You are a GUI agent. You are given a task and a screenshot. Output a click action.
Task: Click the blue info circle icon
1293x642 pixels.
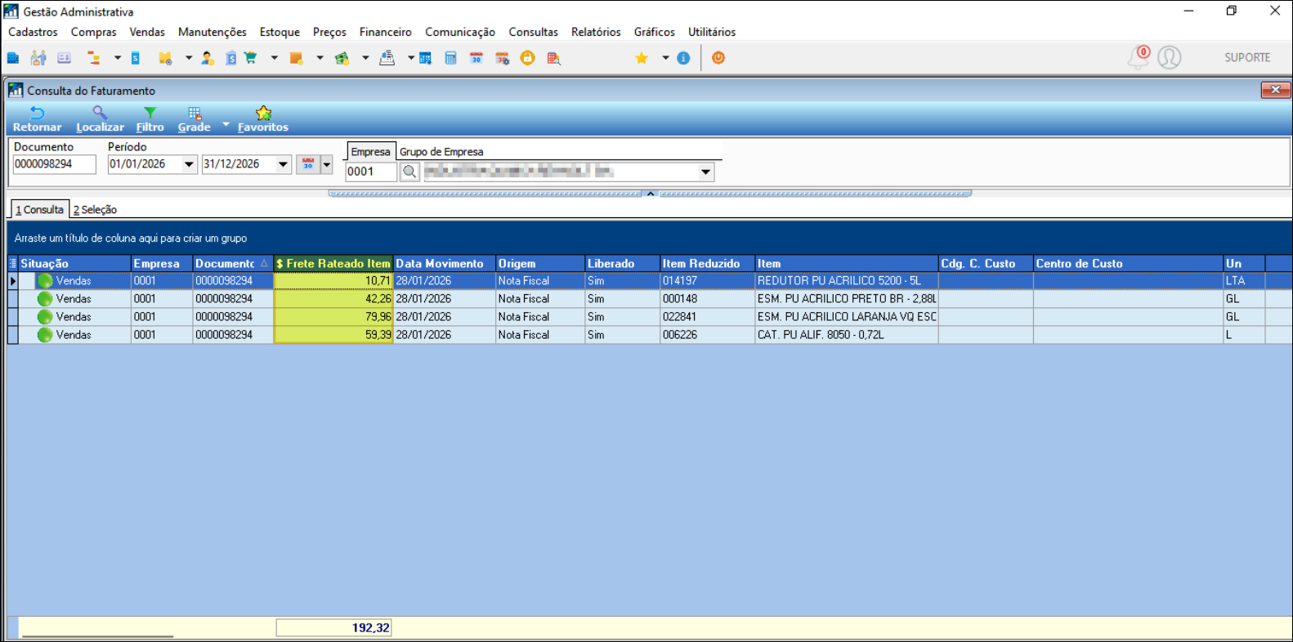tap(683, 58)
